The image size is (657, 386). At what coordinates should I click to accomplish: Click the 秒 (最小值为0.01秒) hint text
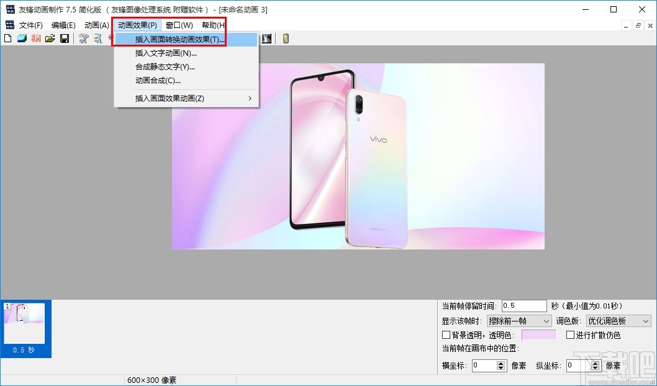pos(587,306)
